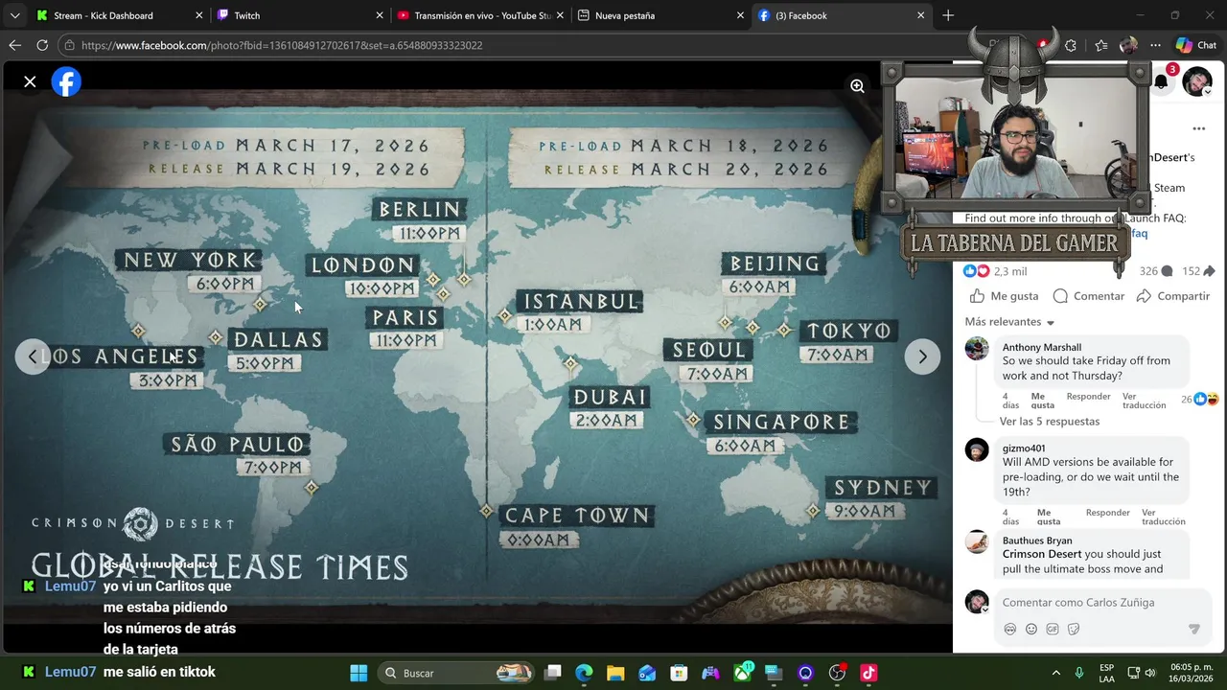Open Task View on taskbar
This screenshot has height=690, width=1227.
pos(553,673)
